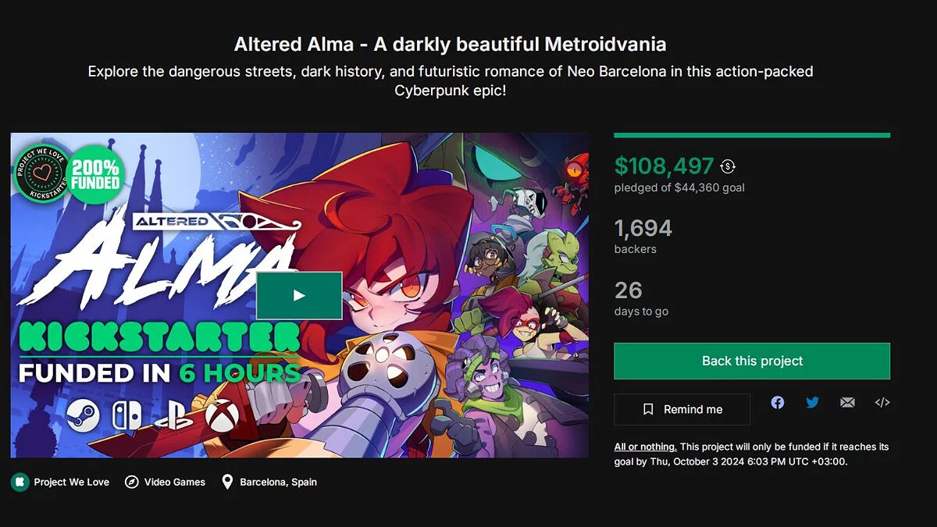The height and width of the screenshot is (527, 937).
Task: Click the Barcelona location pin icon
Action: pos(227,482)
